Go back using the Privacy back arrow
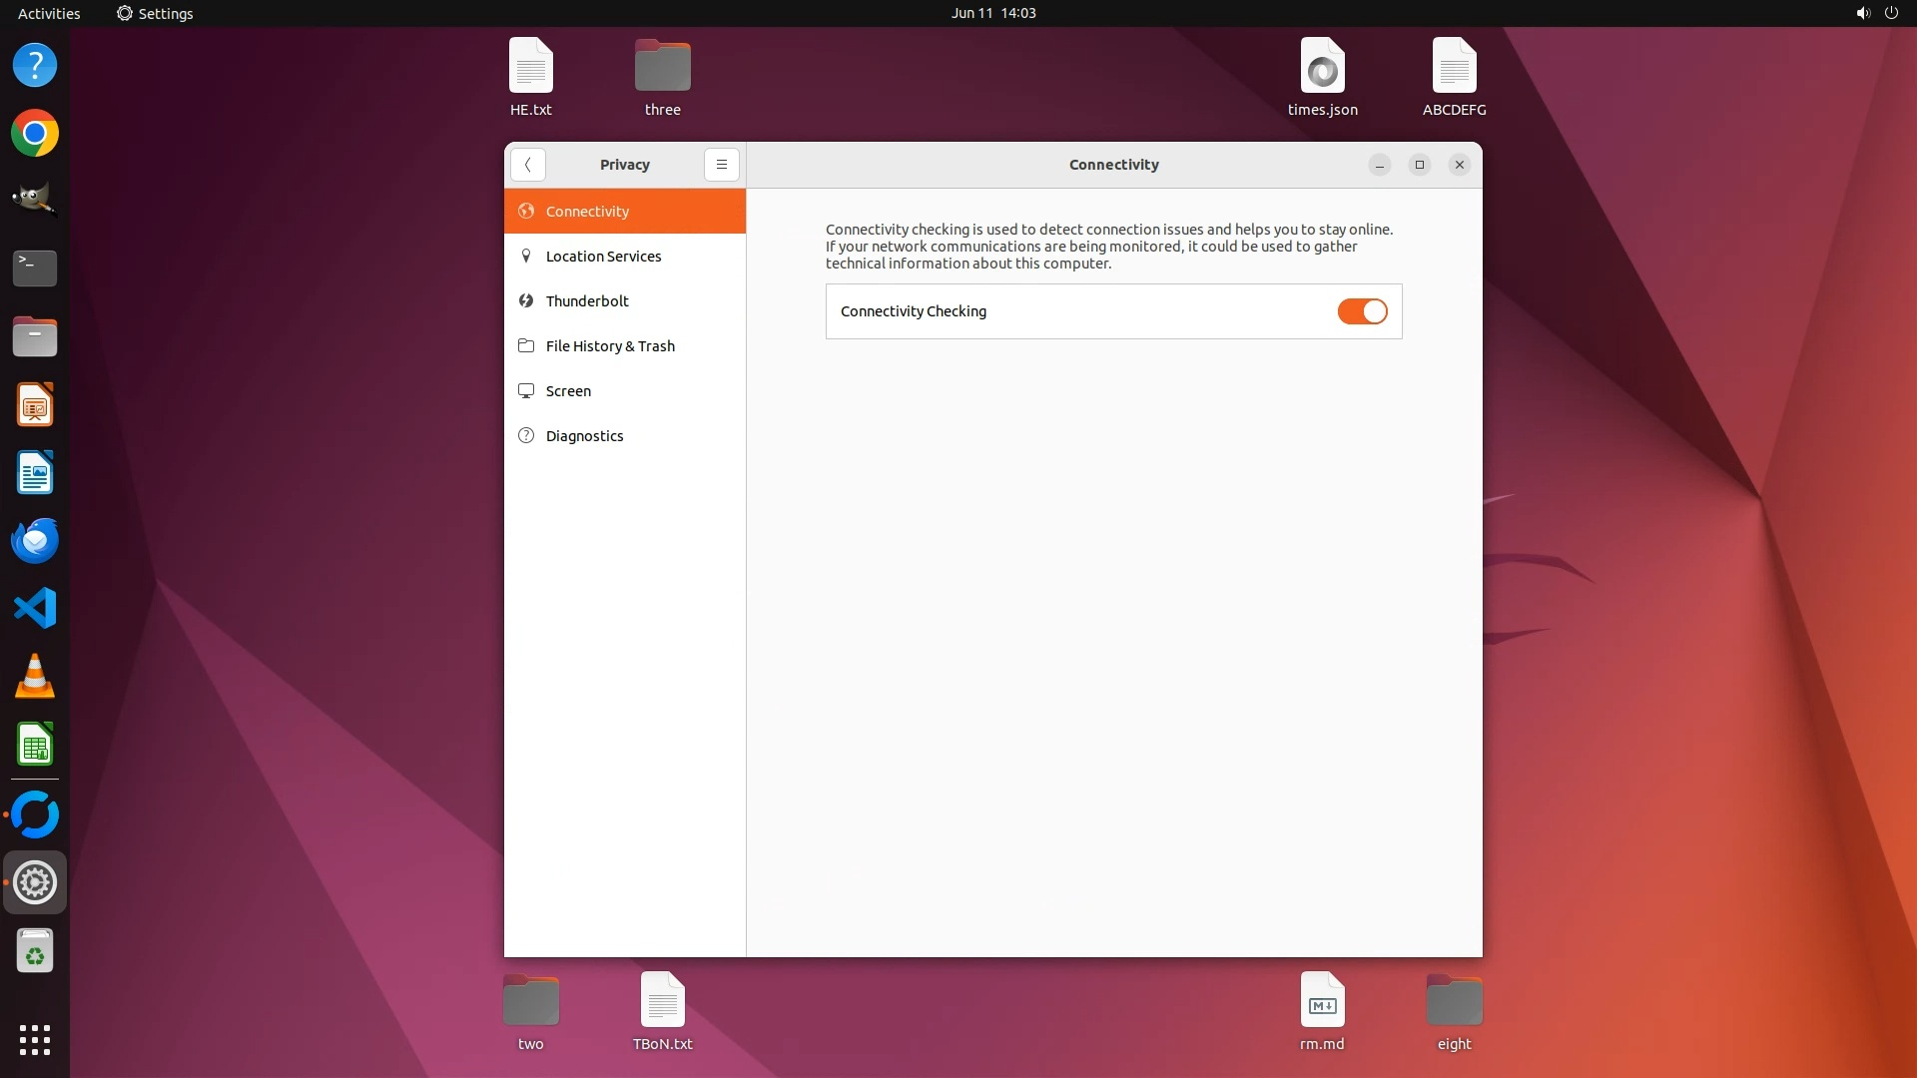This screenshot has width=1917, height=1078. (527, 165)
